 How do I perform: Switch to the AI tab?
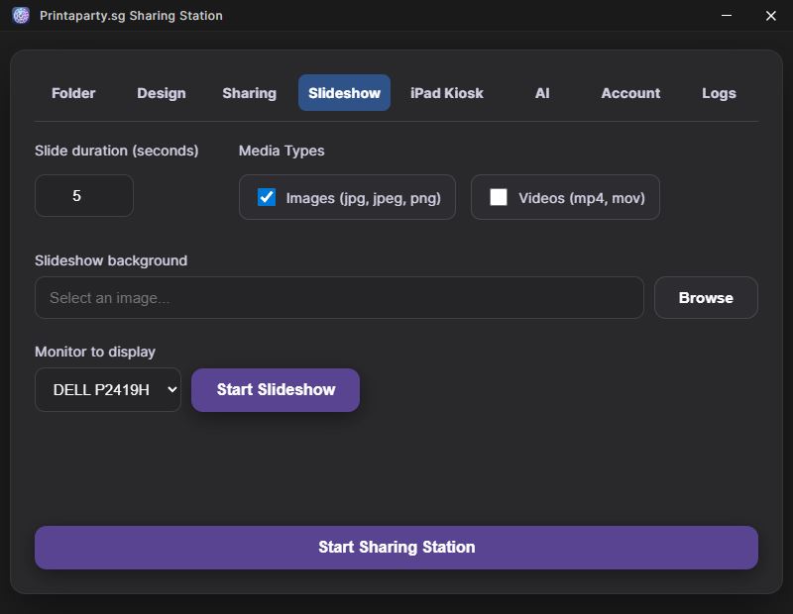pyautogui.click(x=542, y=93)
